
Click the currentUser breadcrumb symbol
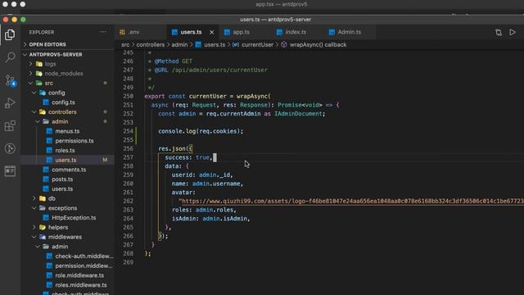[x=253, y=44]
